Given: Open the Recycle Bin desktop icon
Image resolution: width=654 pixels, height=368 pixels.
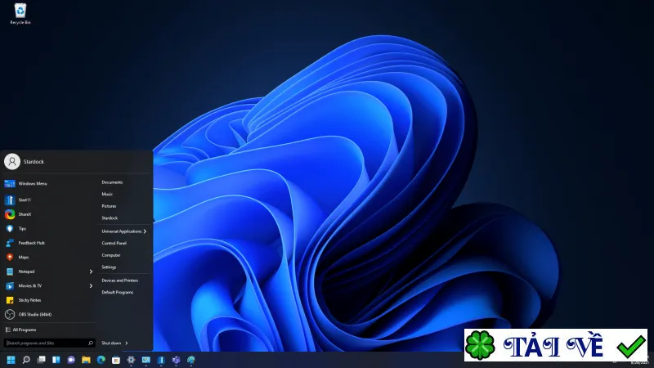Looking at the screenshot, I should pos(20,14).
